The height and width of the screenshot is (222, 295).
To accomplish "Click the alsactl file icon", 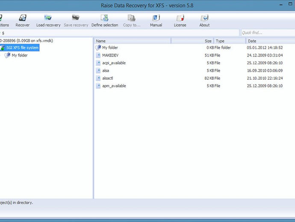I will click(x=98, y=78).
